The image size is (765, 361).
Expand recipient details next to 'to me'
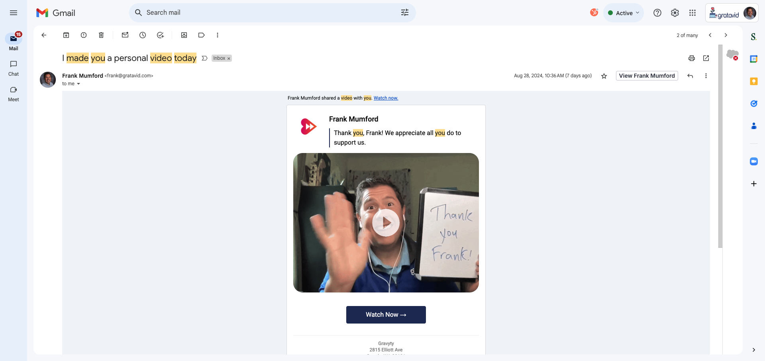tap(78, 84)
